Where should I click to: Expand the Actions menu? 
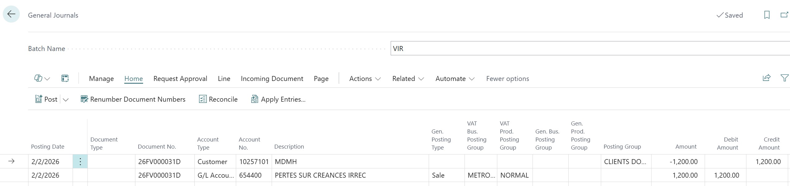tap(365, 78)
